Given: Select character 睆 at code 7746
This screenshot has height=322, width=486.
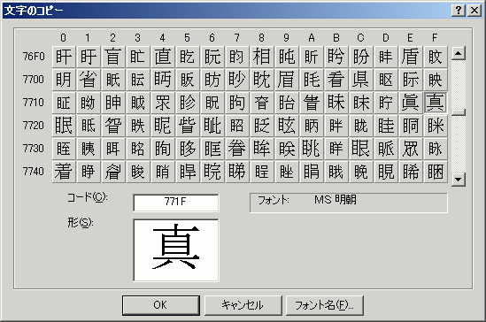Looking at the screenshot, I should pos(212,172).
